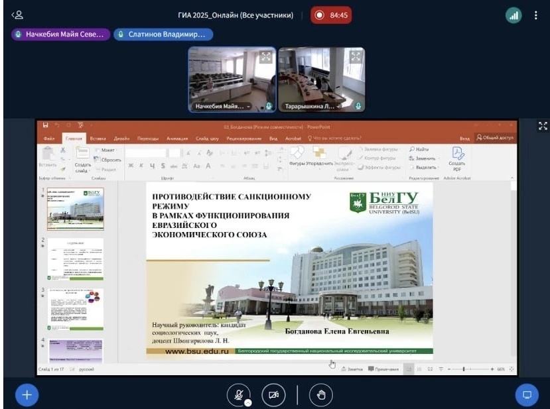Toggle underline Ч formatting
Viewport: 550px width, 409px height.
[x=152, y=166]
